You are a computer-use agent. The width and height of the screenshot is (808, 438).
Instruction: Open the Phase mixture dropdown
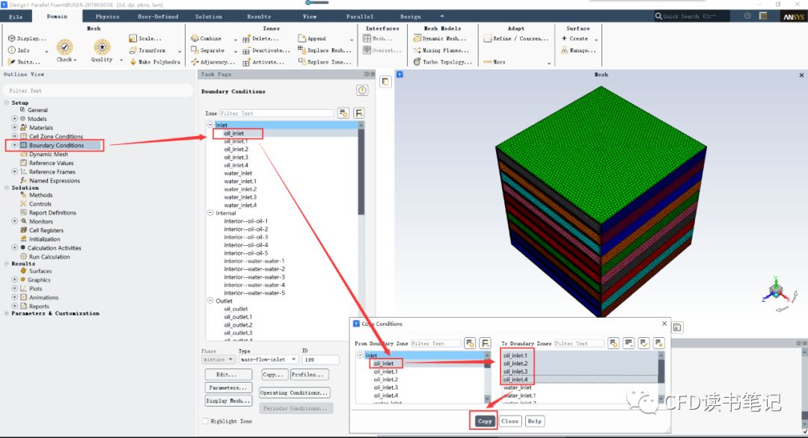coord(218,360)
